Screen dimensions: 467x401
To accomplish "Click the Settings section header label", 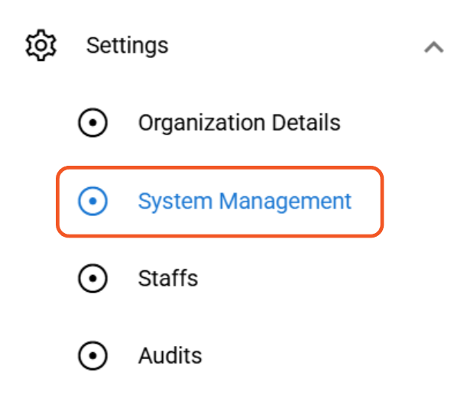I will pos(127,46).
